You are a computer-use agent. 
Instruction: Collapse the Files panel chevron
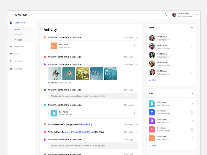192,94
